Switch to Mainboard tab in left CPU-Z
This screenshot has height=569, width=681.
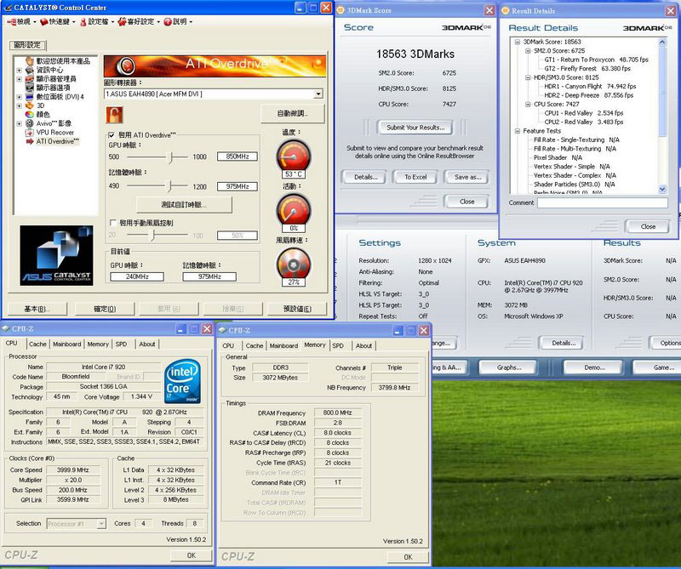tap(67, 344)
